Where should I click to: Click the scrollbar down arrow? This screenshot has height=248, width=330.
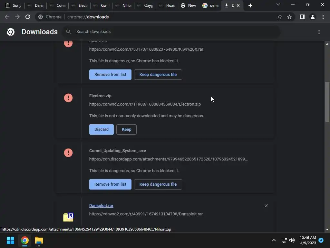click(327, 230)
